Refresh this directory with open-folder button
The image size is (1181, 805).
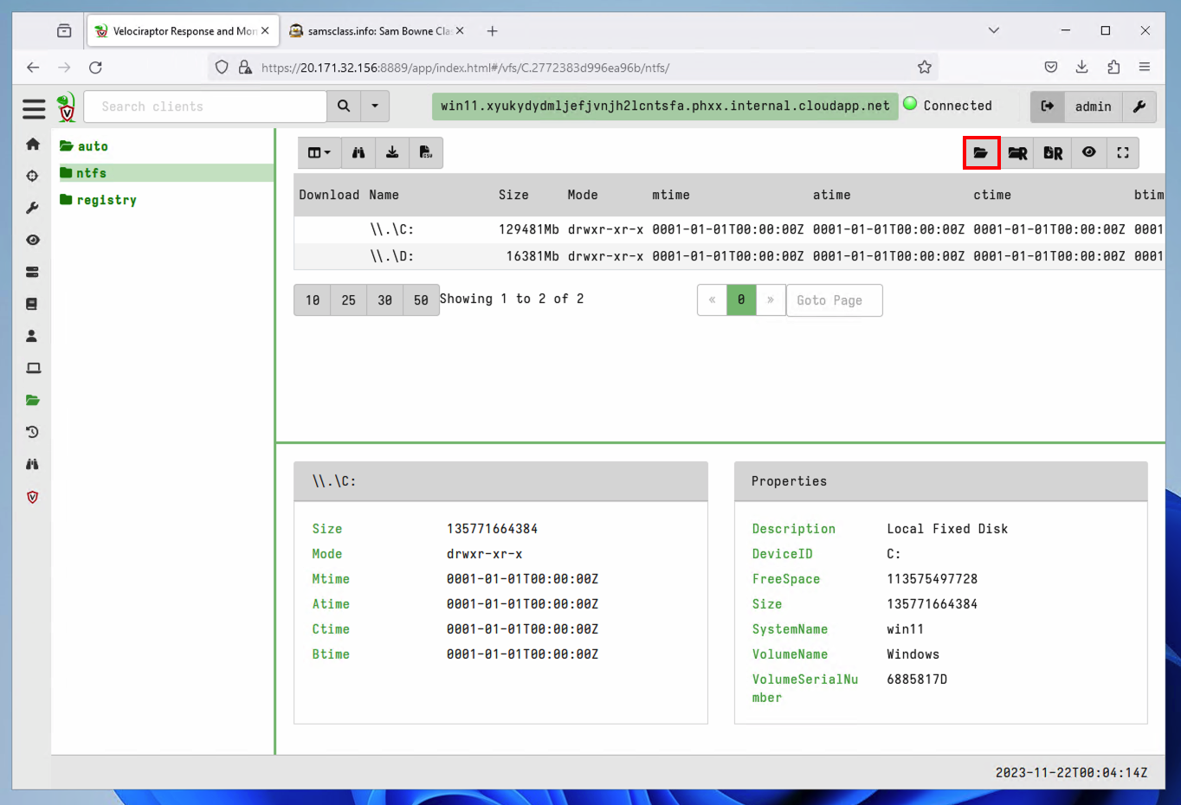point(981,153)
